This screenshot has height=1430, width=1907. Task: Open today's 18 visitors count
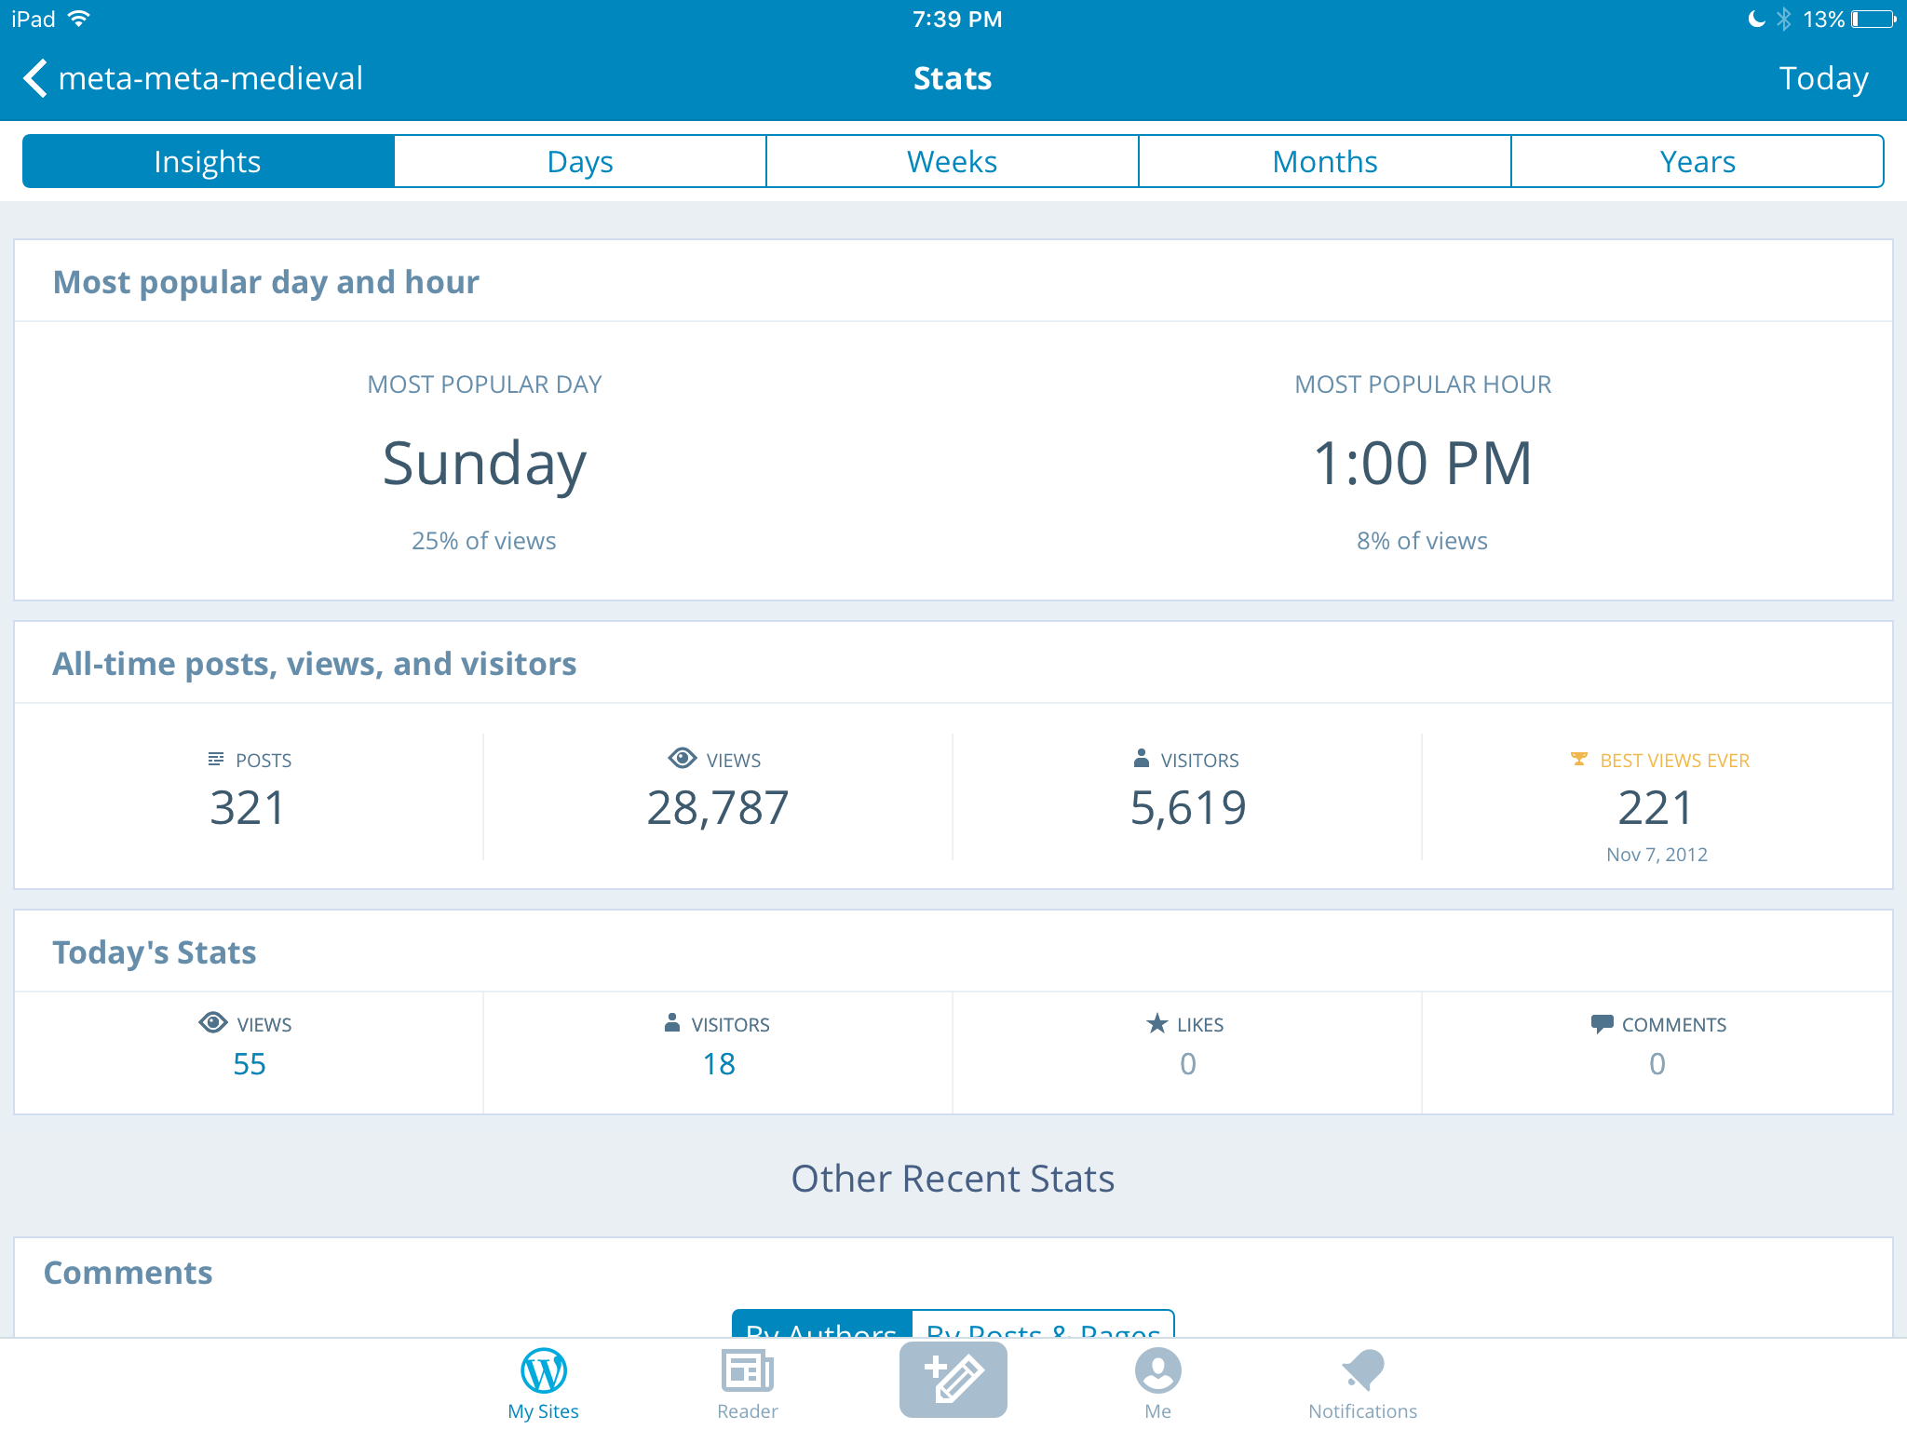pos(718,1064)
